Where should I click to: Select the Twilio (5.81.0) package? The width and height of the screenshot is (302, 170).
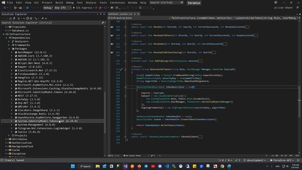(x=29, y=132)
